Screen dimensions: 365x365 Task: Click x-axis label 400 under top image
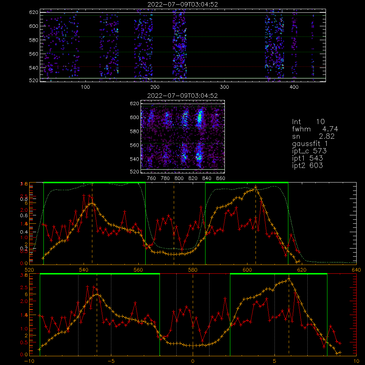pos(294,87)
